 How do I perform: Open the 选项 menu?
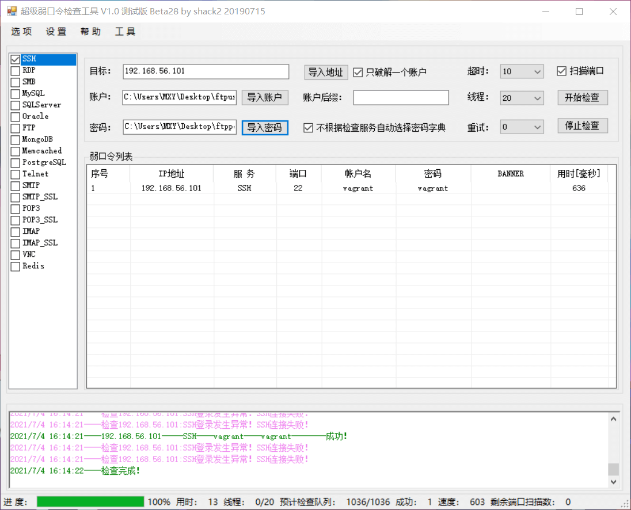[x=21, y=32]
